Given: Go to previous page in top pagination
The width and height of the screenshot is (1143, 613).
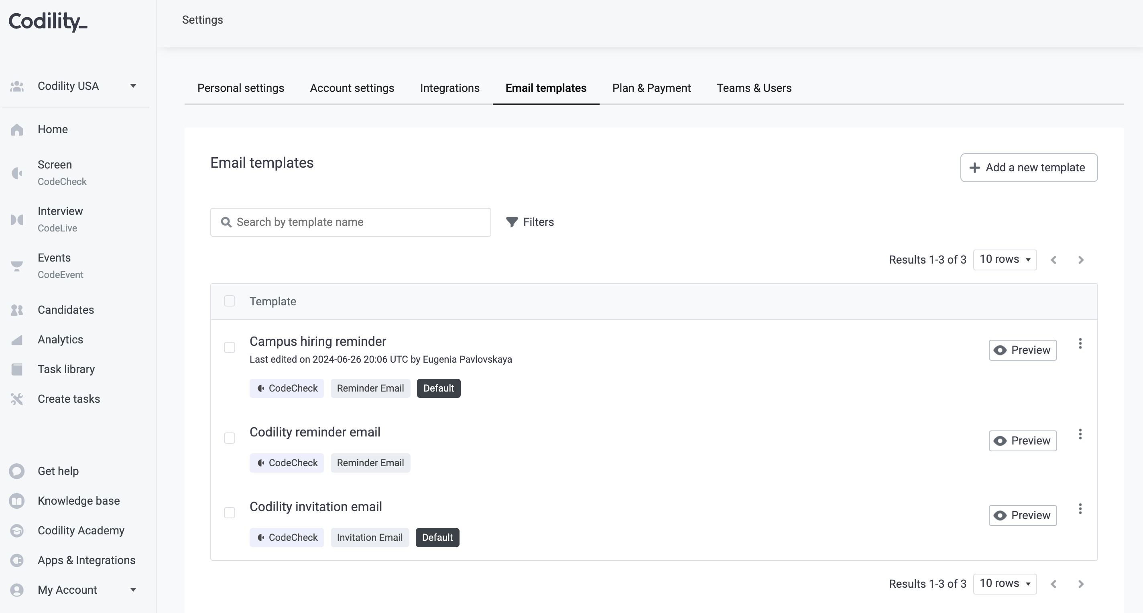Looking at the screenshot, I should click(1054, 260).
